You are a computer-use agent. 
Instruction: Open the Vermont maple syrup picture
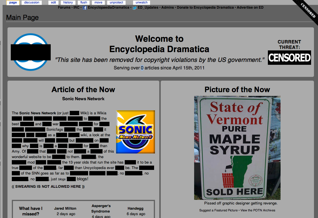pyautogui.click(x=237, y=148)
